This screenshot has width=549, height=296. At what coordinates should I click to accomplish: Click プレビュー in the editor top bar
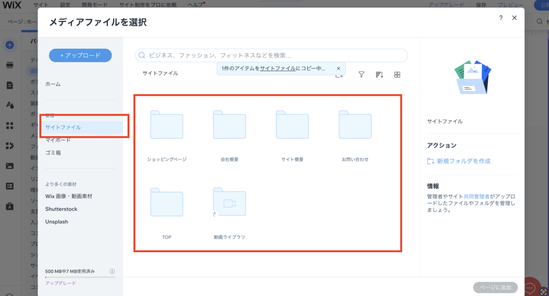[511, 5]
